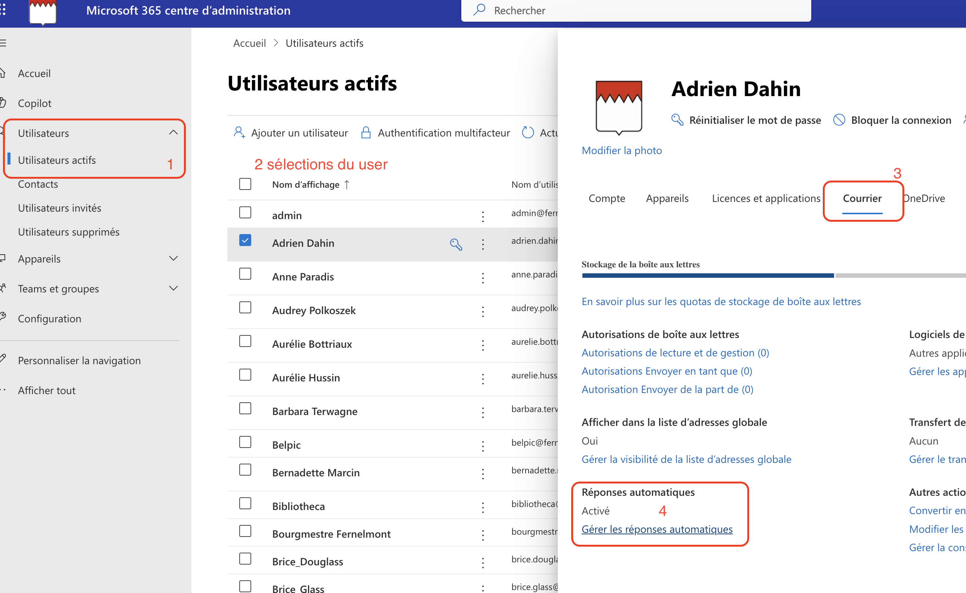Viewport: 966px width, 593px height.
Task: Click the reset password key icon in the panel
Action: tap(677, 120)
